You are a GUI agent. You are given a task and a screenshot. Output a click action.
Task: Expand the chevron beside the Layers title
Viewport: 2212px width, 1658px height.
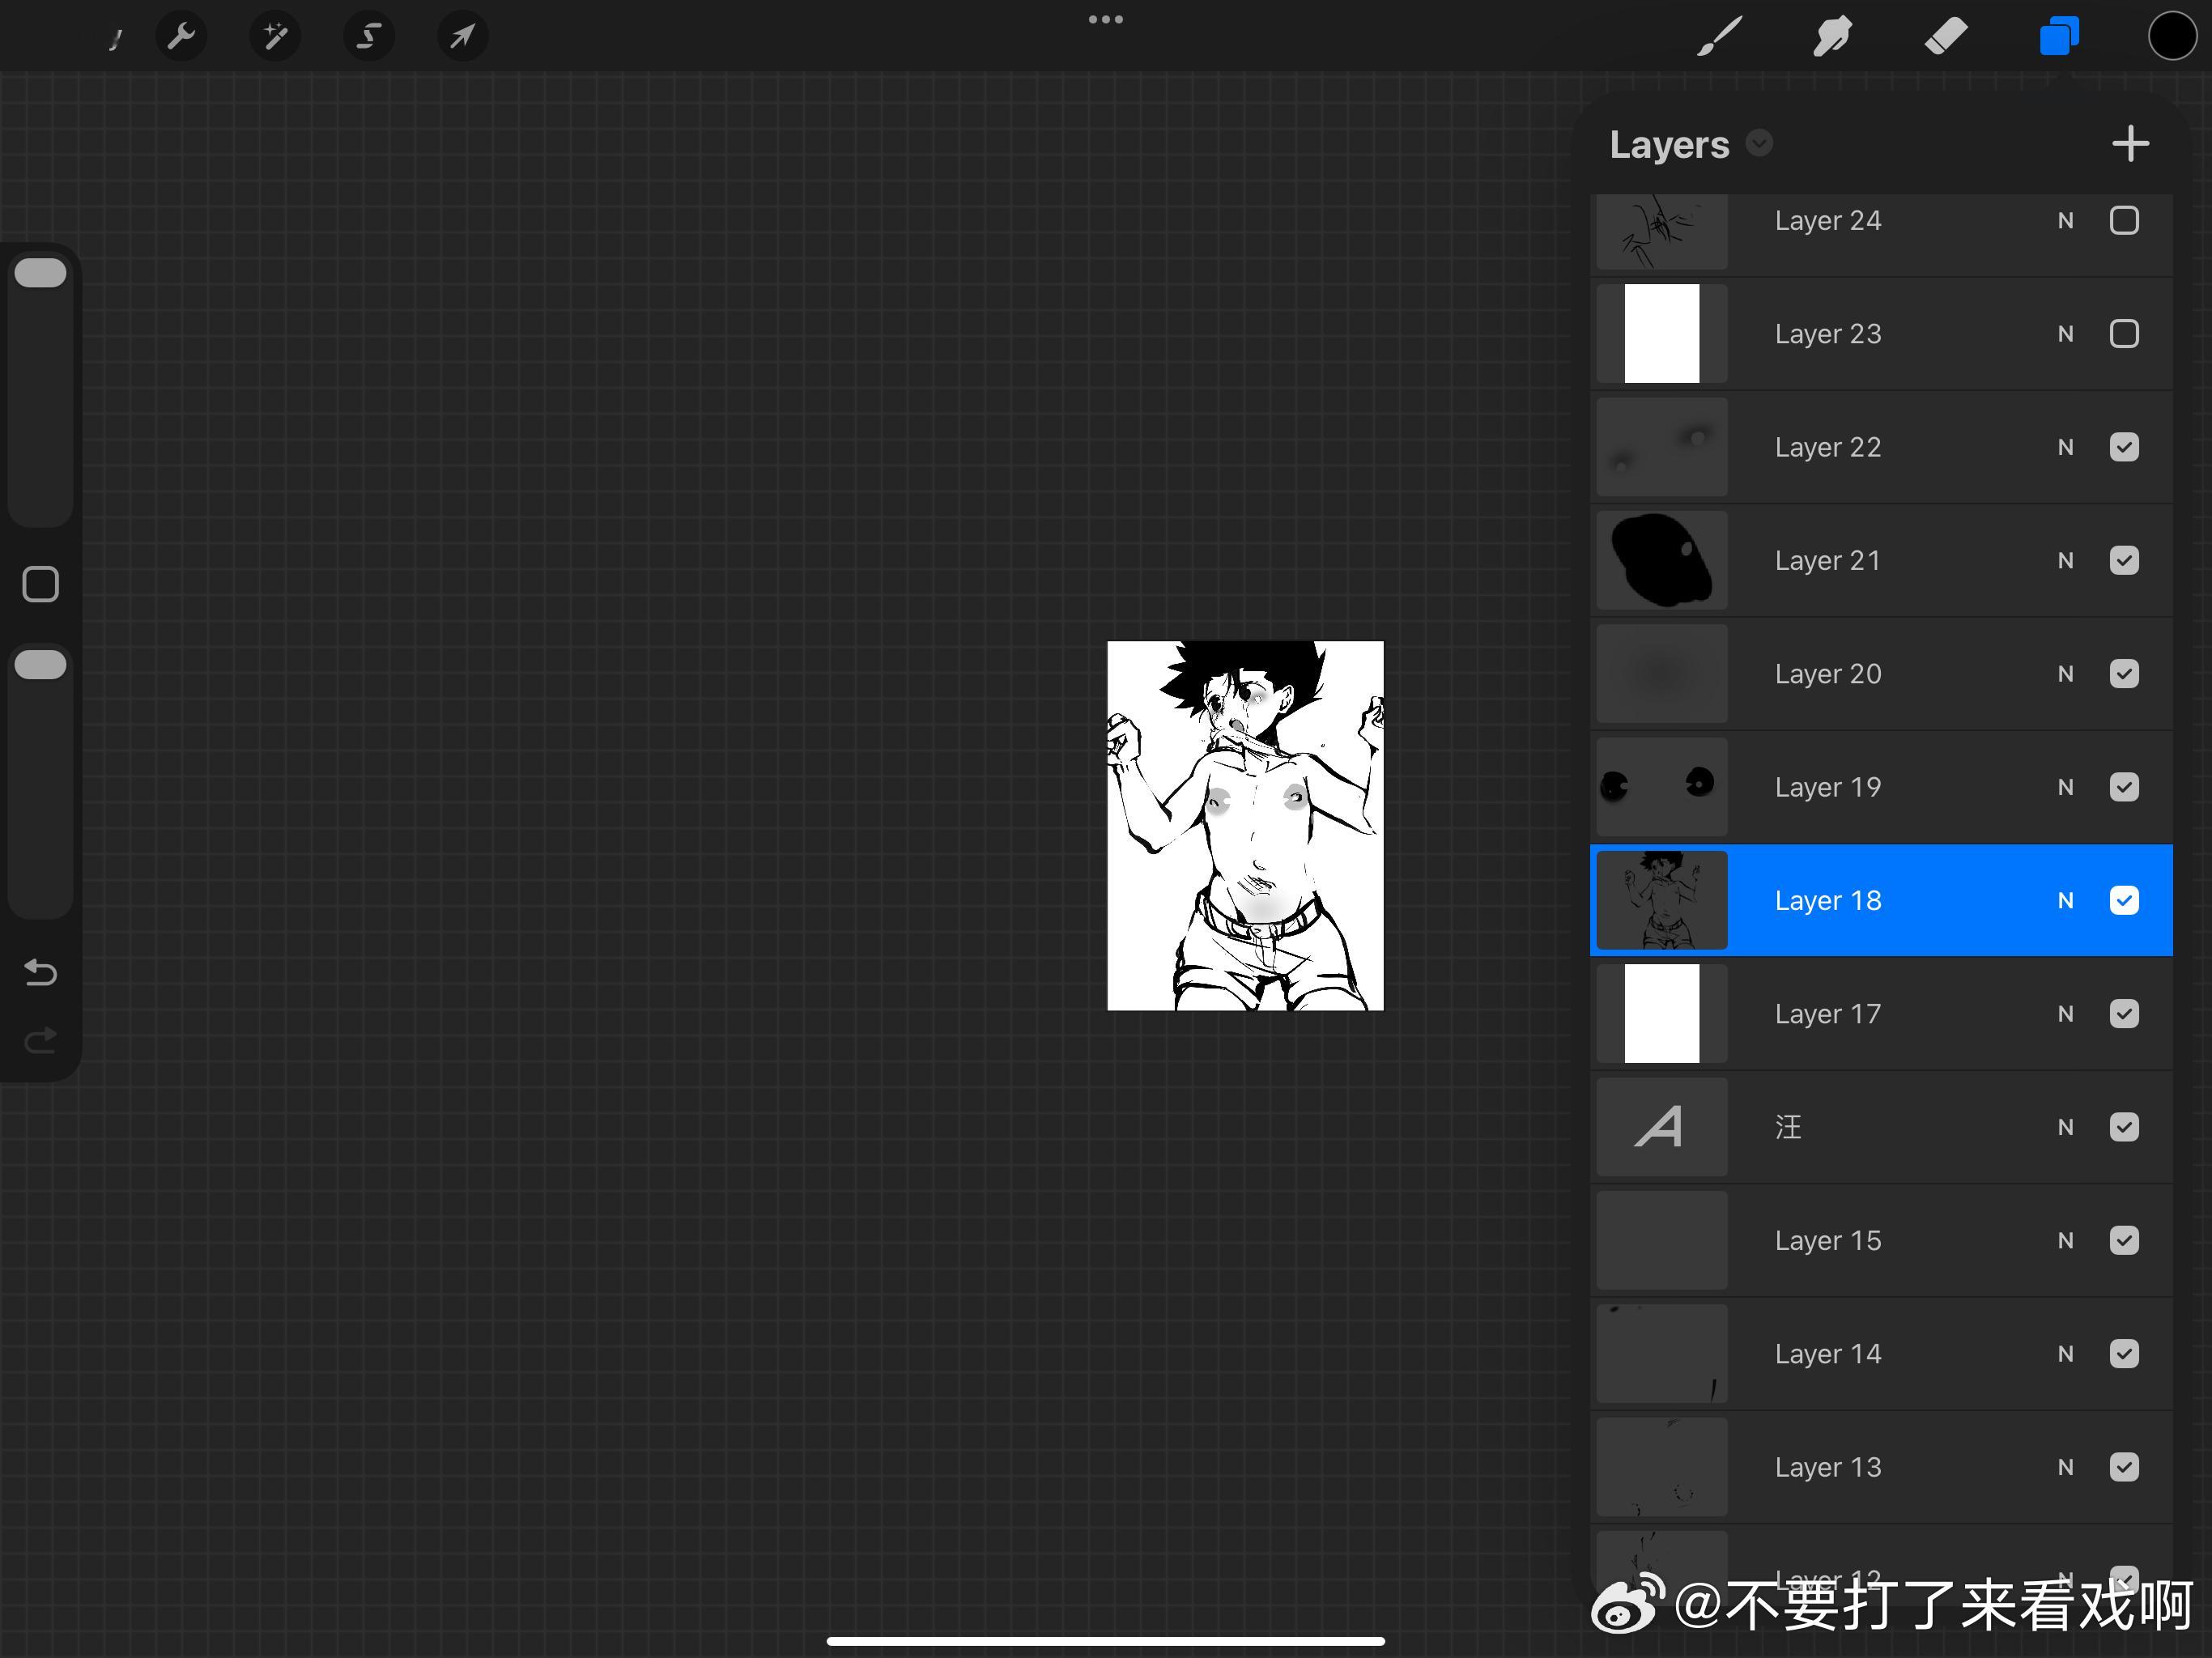[x=1759, y=144]
